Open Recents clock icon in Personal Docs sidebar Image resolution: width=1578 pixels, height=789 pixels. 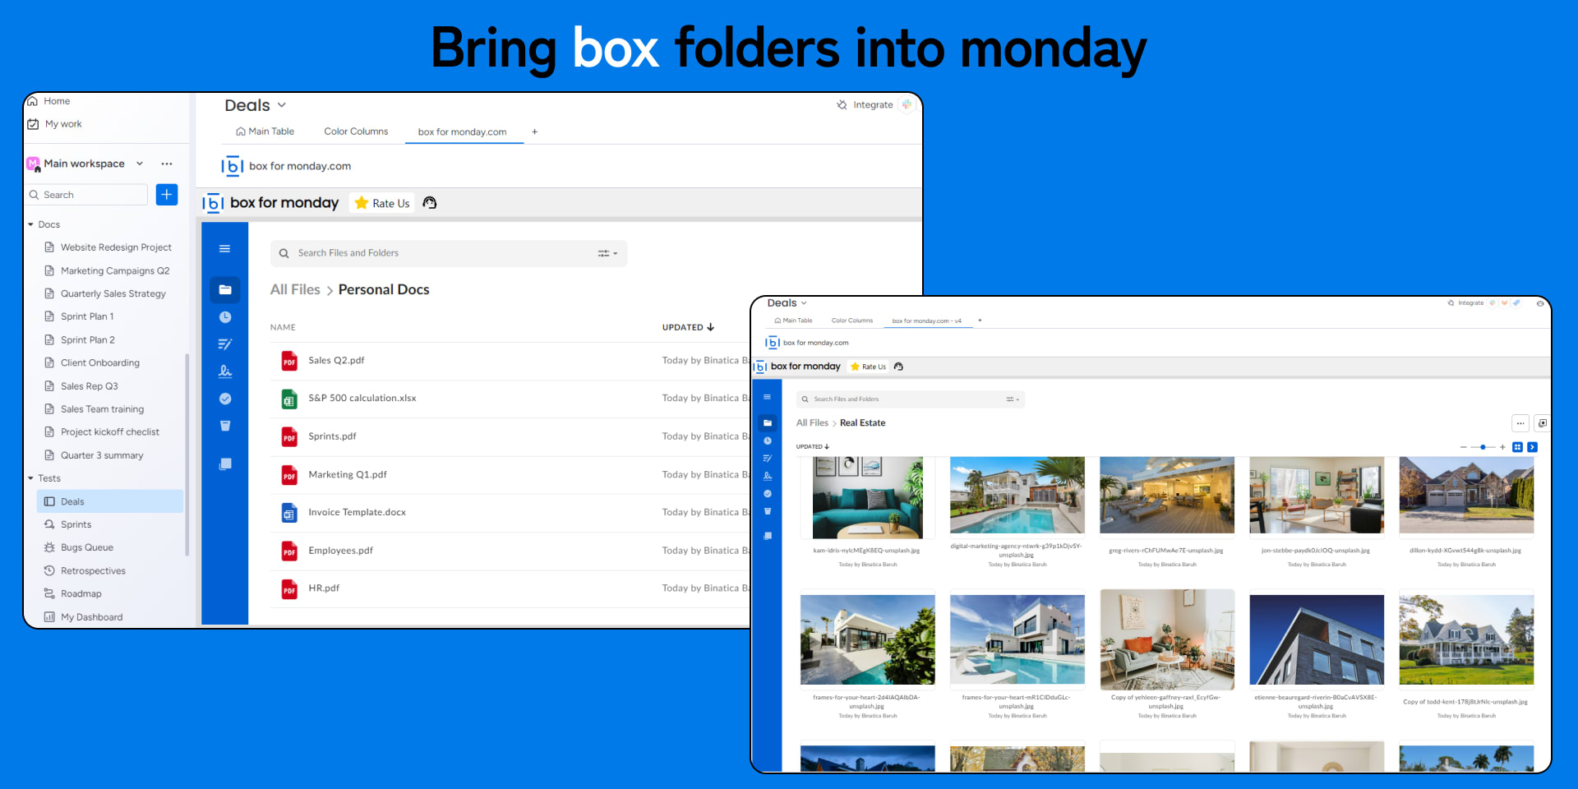click(x=224, y=317)
